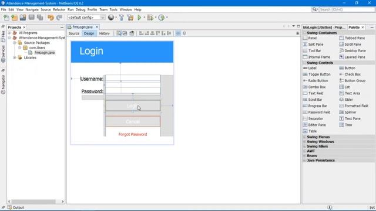
Task: Close the frmLogin.java editor tab
Action: (97, 27)
